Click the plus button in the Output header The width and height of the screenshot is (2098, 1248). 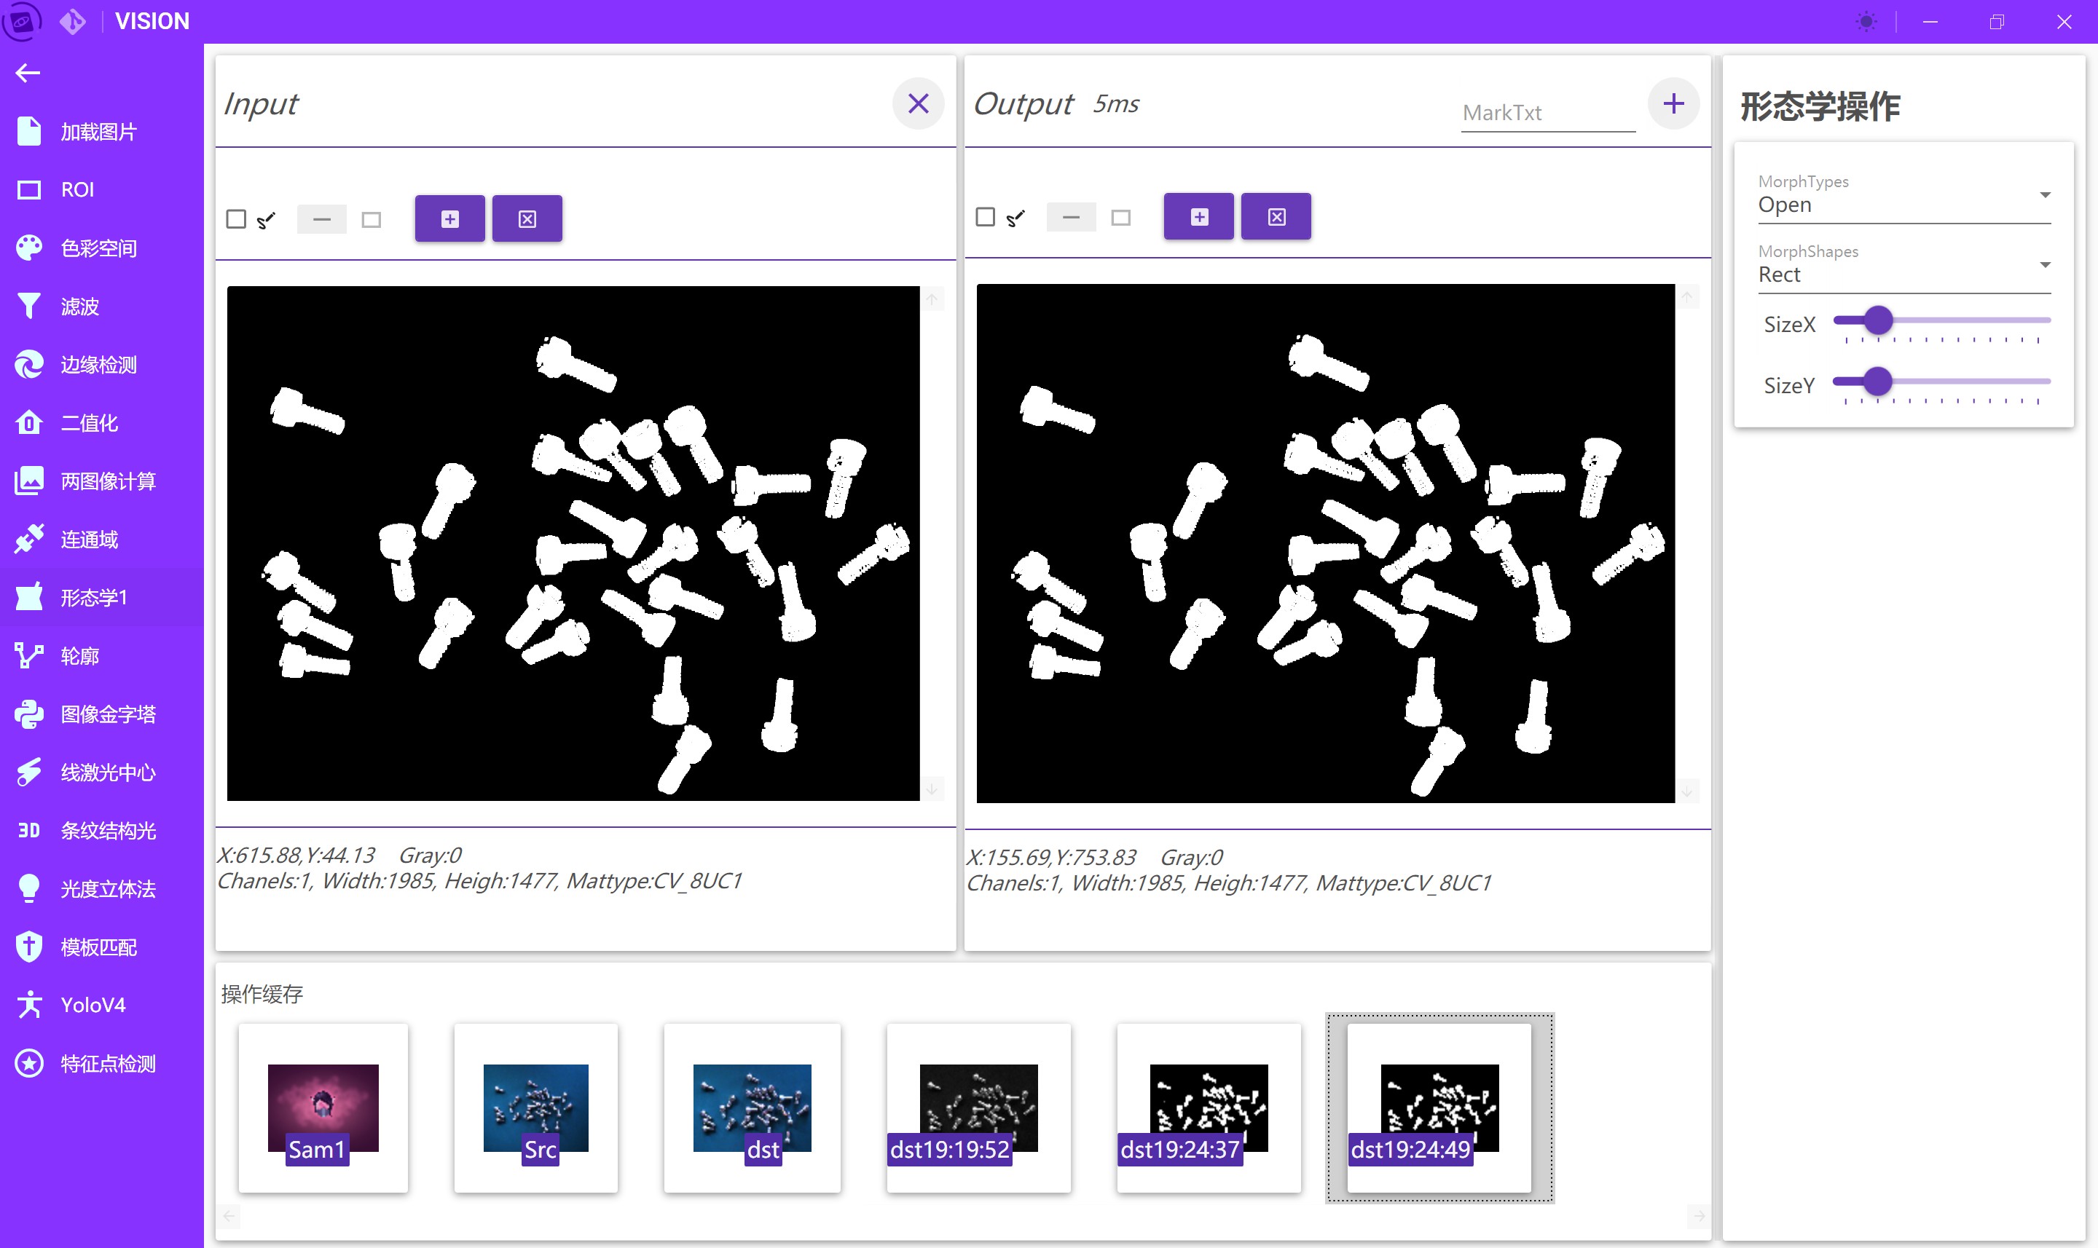tap(1673, 103)
